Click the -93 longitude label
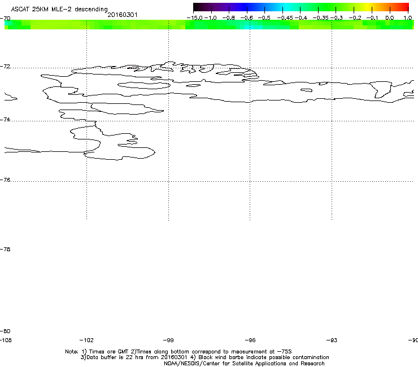418x367 pixels. coord(332,340)
